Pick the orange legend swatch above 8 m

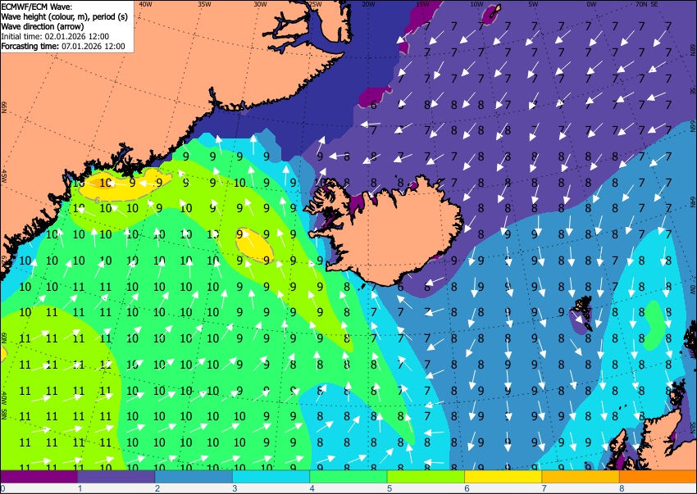658,476
